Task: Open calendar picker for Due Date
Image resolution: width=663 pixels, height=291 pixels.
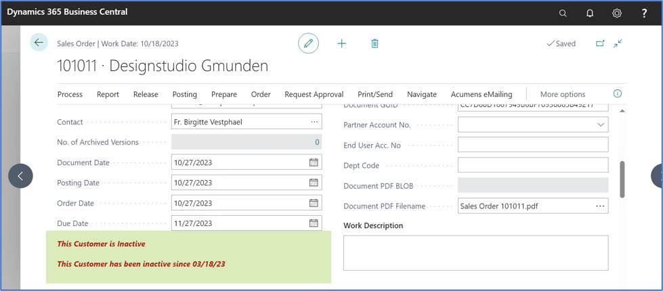Action: (x=314, y=223)
